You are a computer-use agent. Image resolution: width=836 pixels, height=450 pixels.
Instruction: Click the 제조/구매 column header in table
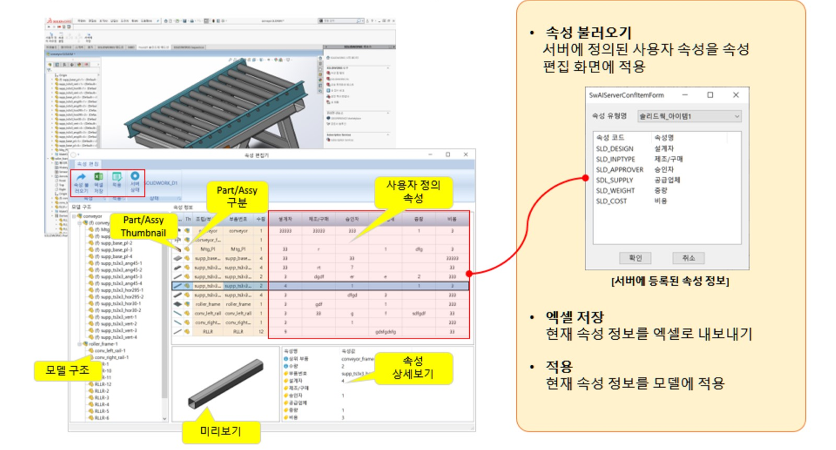(x=319, y=219)
